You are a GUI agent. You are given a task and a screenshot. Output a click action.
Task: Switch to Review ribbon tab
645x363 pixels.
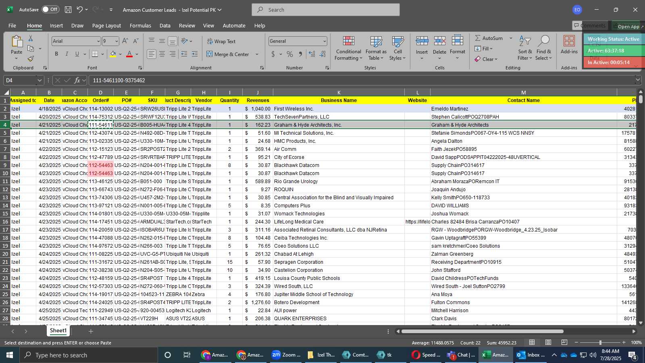[x=187, y=25]
